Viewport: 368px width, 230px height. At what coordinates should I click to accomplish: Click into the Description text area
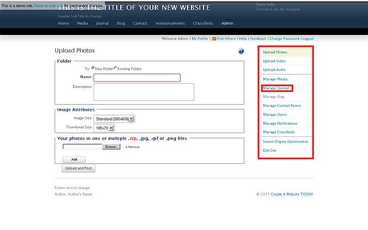click(144, 92)
